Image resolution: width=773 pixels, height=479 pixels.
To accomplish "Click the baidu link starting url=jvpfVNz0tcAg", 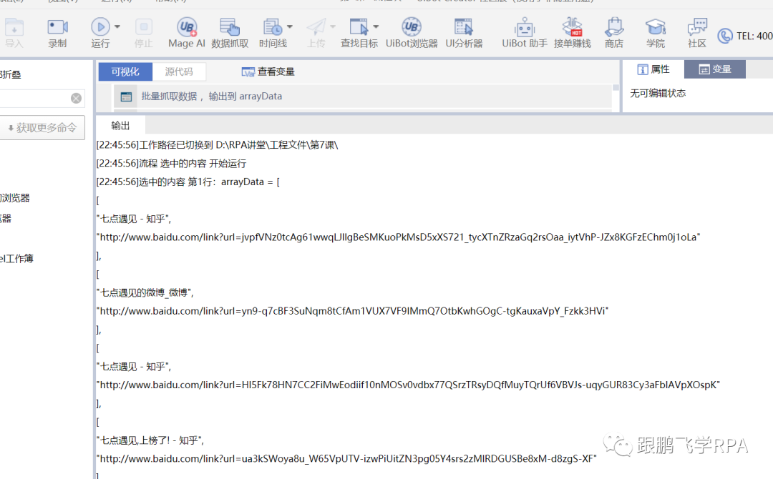I will pyautogui.click(x=399, y=237).
